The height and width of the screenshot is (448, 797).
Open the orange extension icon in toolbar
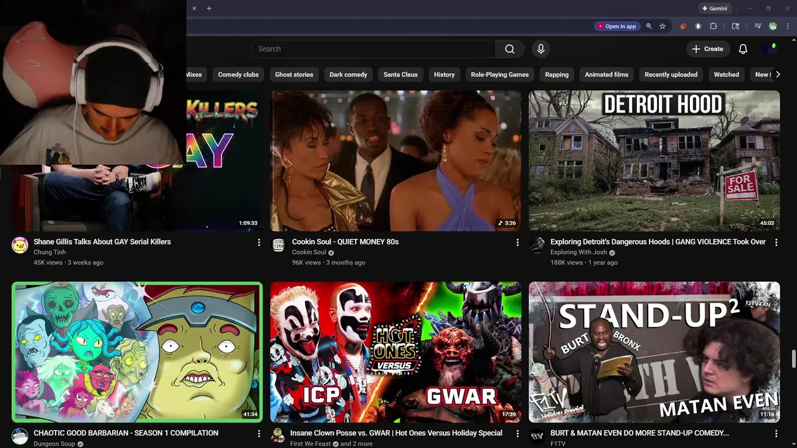pyautogui.click(x=683, y=26)
